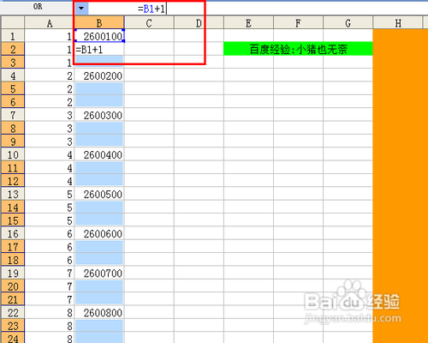The width and height of the screenshot is (428, 343).
Task: Select column B header
Action: pos(99,23)
